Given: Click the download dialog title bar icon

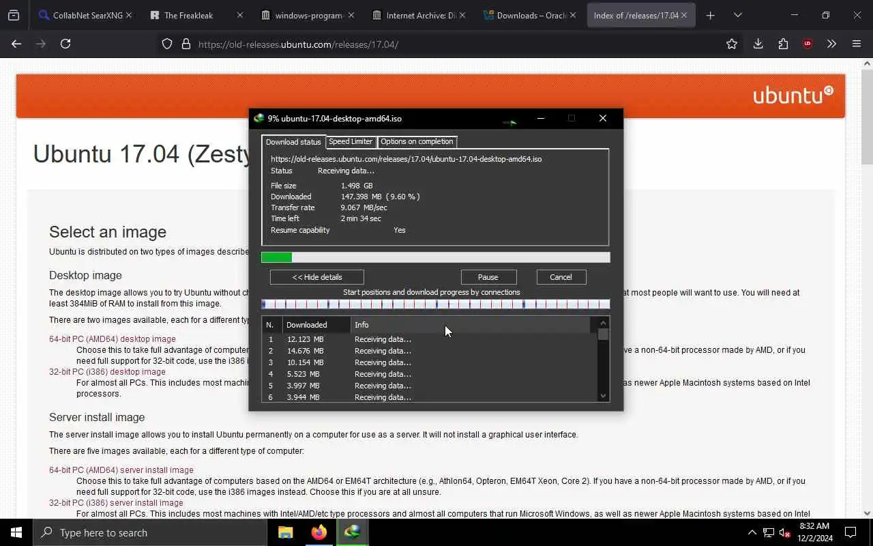Looking at the screenshot, I should [259, 118].
